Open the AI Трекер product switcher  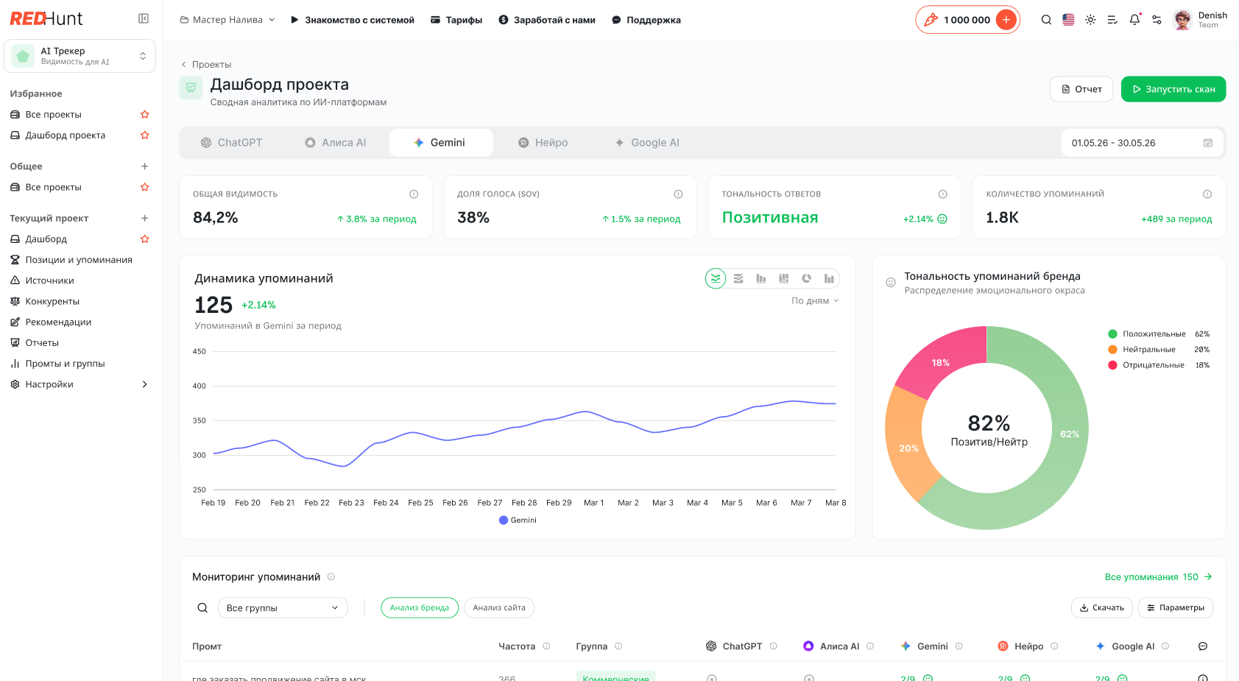(x=80, y=56)
